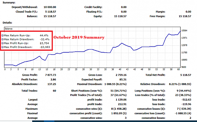Click the Details heading

8,23
